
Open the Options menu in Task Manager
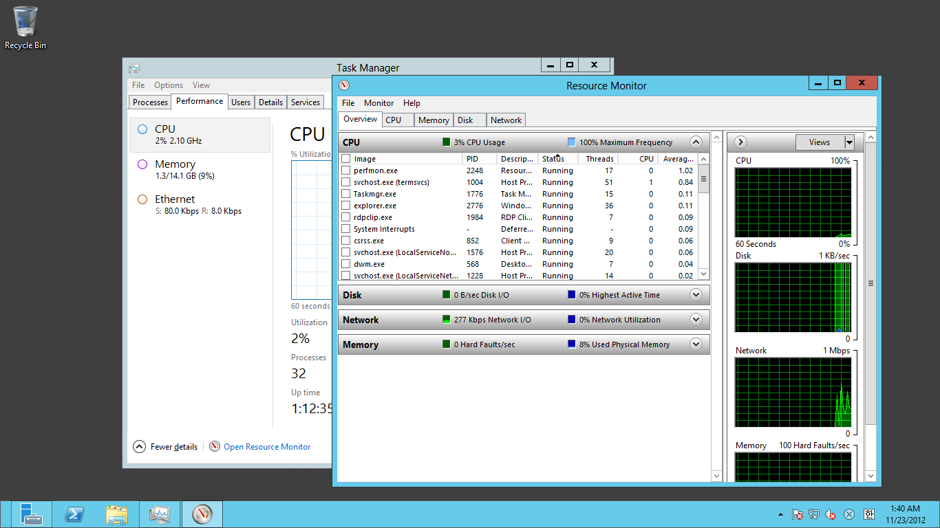pyautogui.click(x=169, y=85)
